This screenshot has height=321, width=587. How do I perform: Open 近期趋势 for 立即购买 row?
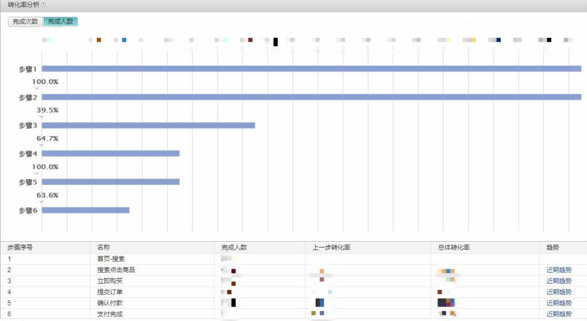[x=559, y=281]
